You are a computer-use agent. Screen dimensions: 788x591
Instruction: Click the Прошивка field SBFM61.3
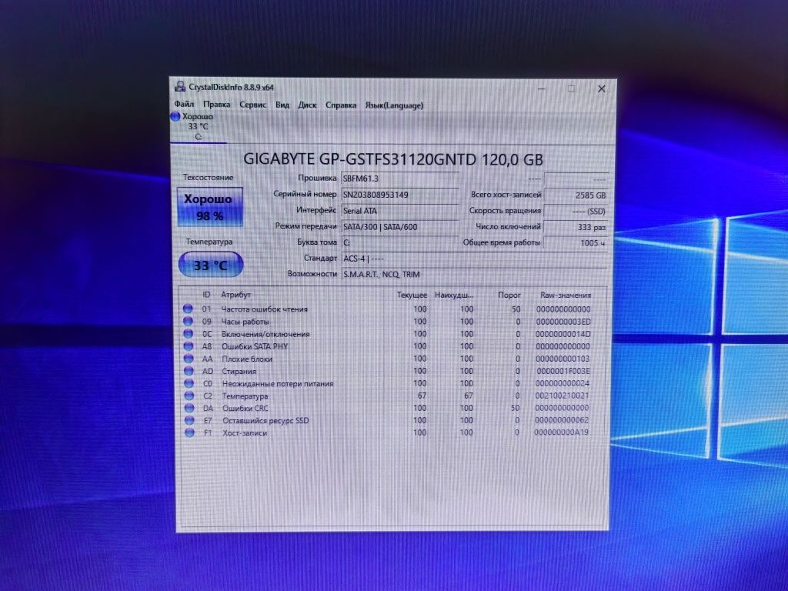point(399,179)
